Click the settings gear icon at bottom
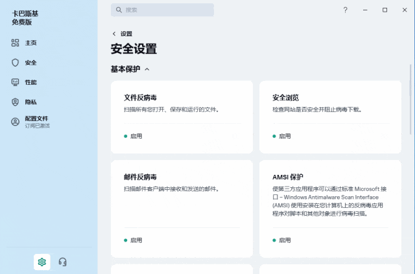This screenshot has width=415, height=274. (41, 262)
